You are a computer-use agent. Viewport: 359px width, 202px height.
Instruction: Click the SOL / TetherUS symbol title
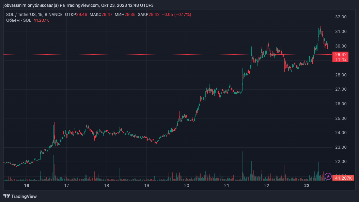tap(21, 14)
